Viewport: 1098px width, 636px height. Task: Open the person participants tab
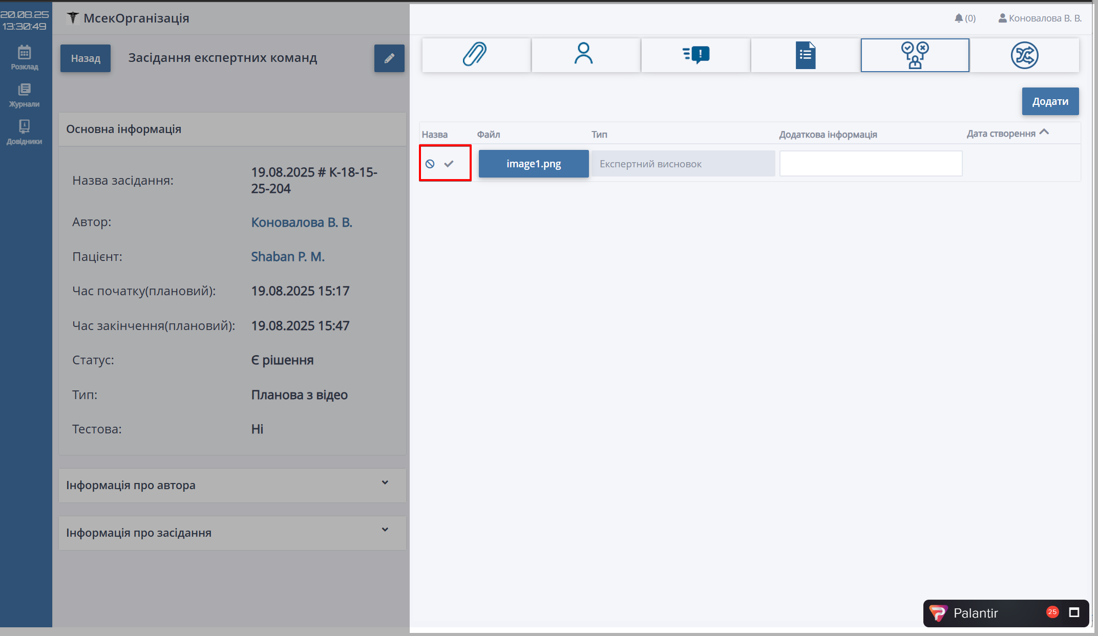click(584, 55)
